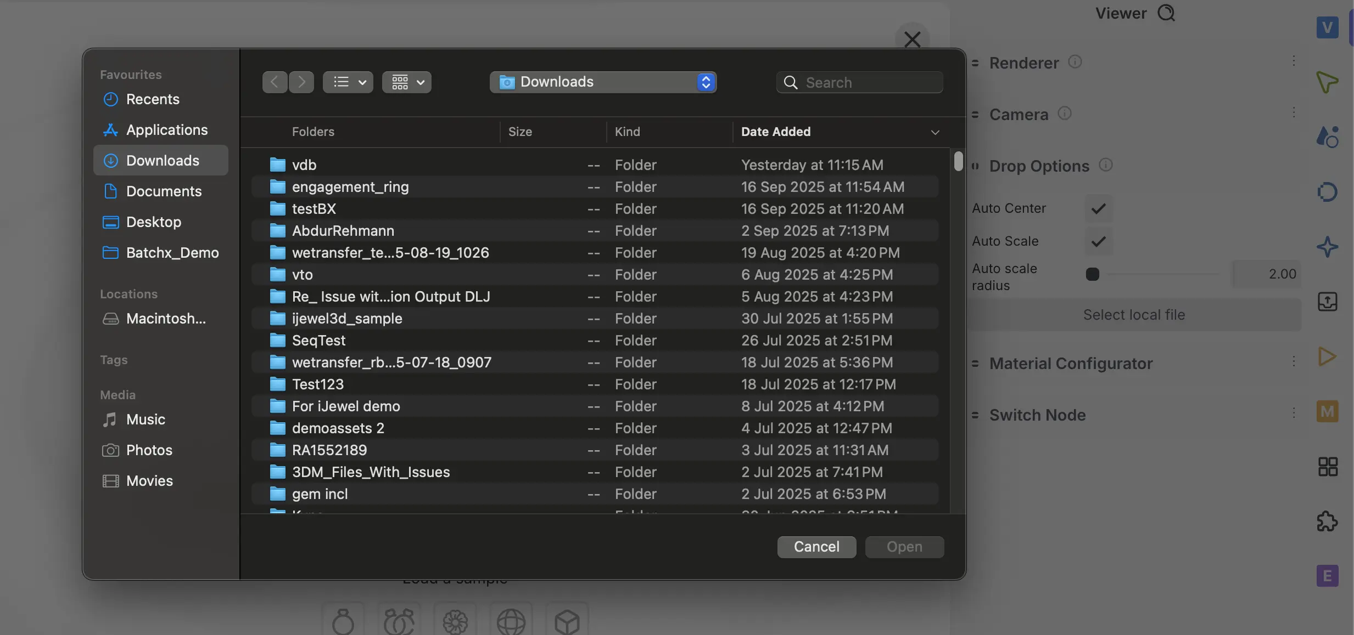This screenshot has width=1354, height=635.
Task: Go forward in file dialog navigation
Action: pyautogui.click(x=301, y=82)
